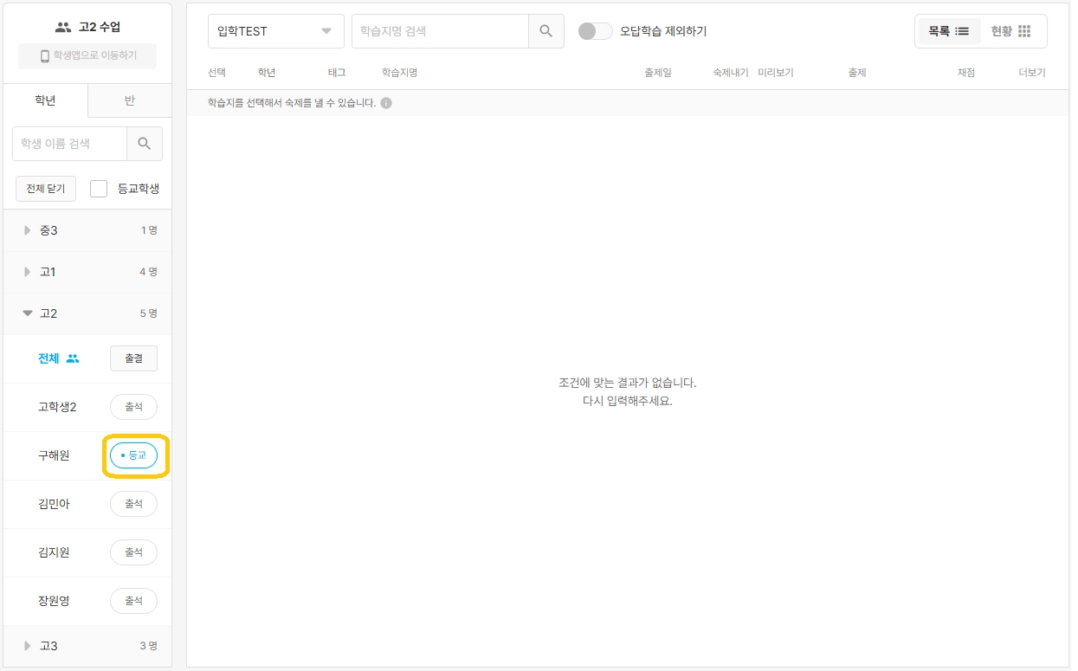Click the list icon in 목록 view button
Viewport: 1078px width, 671px height.
point(962,31)
